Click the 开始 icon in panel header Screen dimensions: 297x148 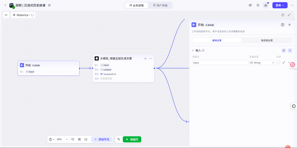(x=194, y=25)
